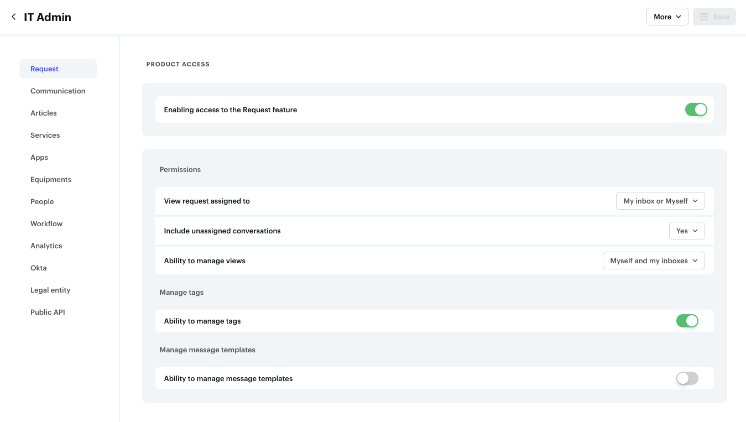Switch to the Services section
The image size is (746, 422).
(45, 136)
